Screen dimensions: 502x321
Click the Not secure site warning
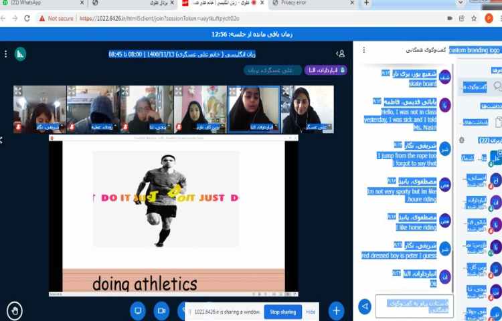56,18
